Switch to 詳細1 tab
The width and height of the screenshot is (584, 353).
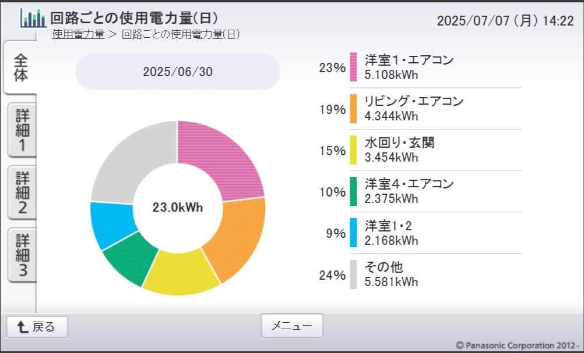pos(22,130)
